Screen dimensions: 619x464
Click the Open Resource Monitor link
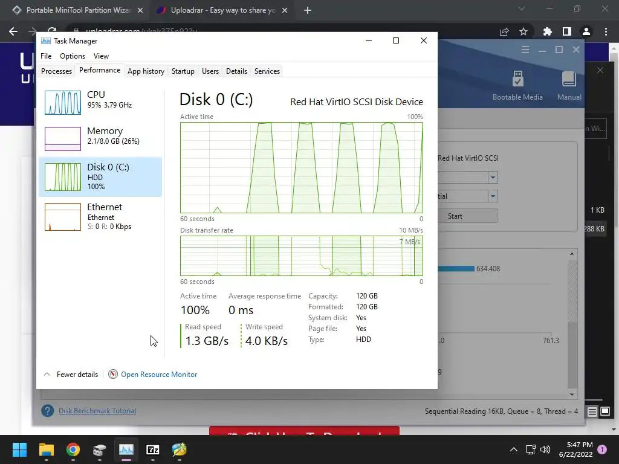[159, 375]
